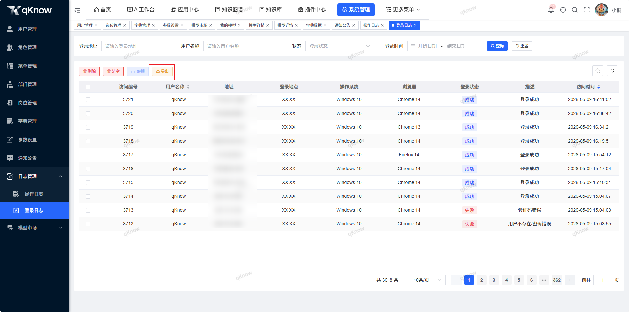Screen dimensions: 629x312
Task: Select 登录日志 submenu item
Action: 35,210
